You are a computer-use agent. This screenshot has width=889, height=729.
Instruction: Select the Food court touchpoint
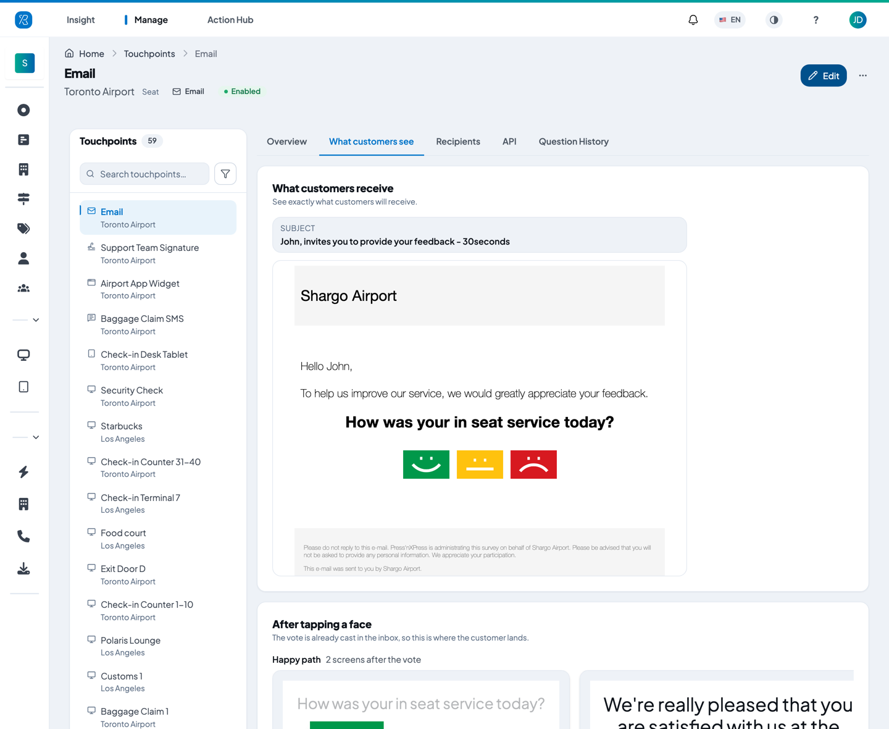pos(158,539)
